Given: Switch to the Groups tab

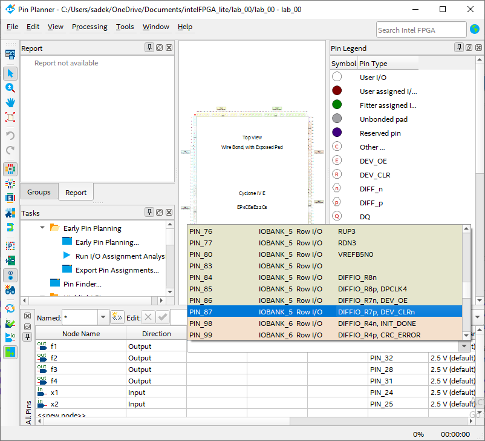Looking at the screenshot, I should pyautogui.click(x=39, y=192).
